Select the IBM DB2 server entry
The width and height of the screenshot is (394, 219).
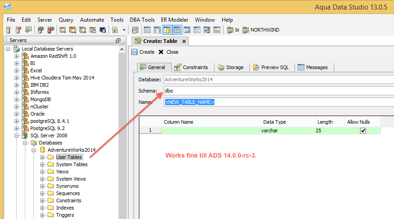[39, 85]
